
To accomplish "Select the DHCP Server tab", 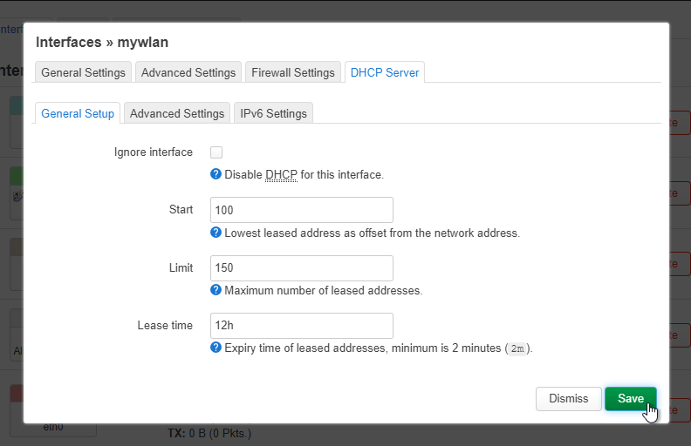I will (385, 72).
